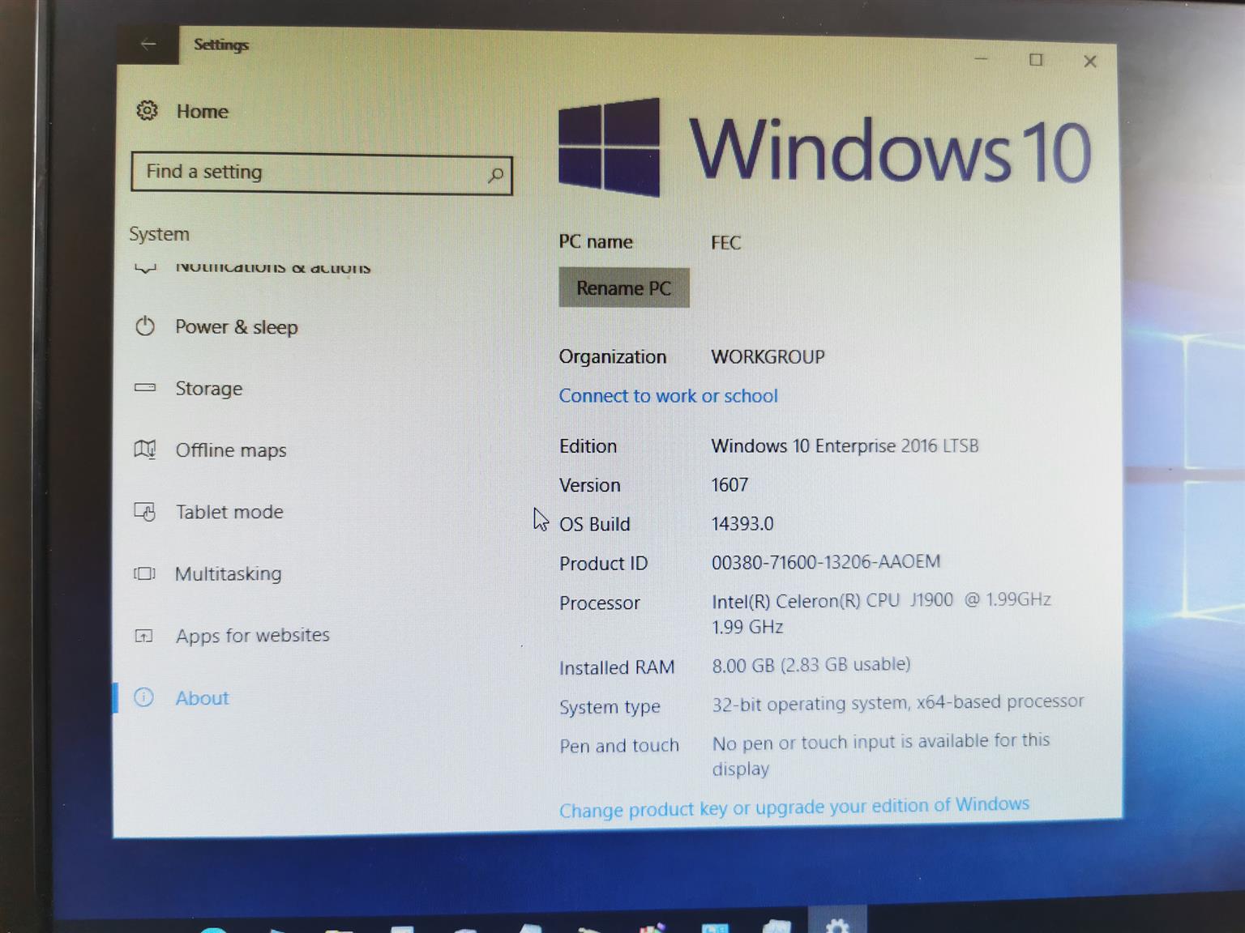The width and height of the screenshot is (1245, 933).
Task: Click the Multitasking icon
Action: (x=145, y=573)
